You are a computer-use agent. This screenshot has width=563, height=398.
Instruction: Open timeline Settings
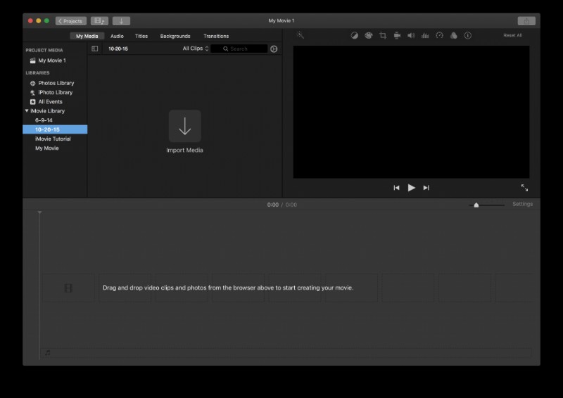tap(522, 204)
